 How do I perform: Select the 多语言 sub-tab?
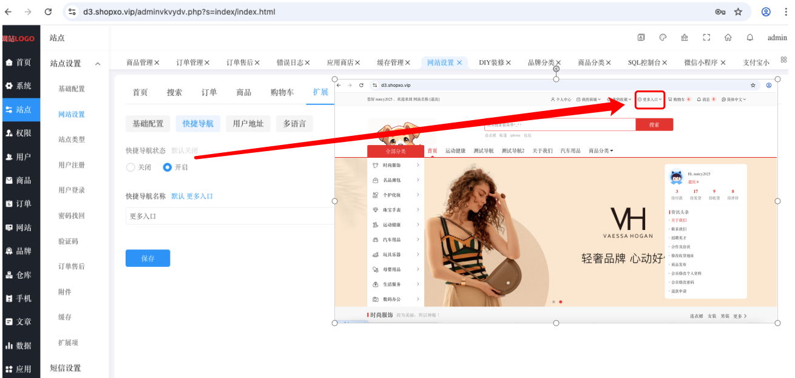click(294, 124)
